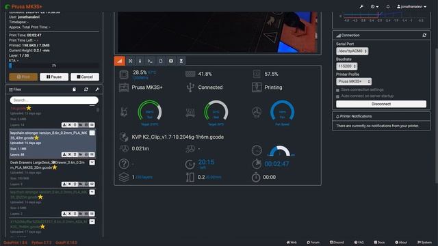
Task: Open the system power menu
Action: 374,6
